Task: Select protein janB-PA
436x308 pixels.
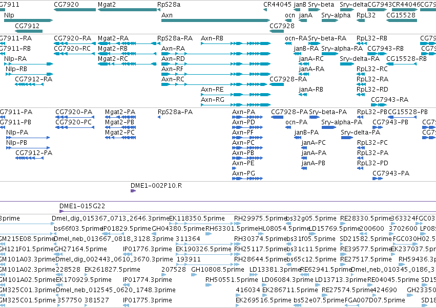Action: pyautogui.click(x=306, y=133)
